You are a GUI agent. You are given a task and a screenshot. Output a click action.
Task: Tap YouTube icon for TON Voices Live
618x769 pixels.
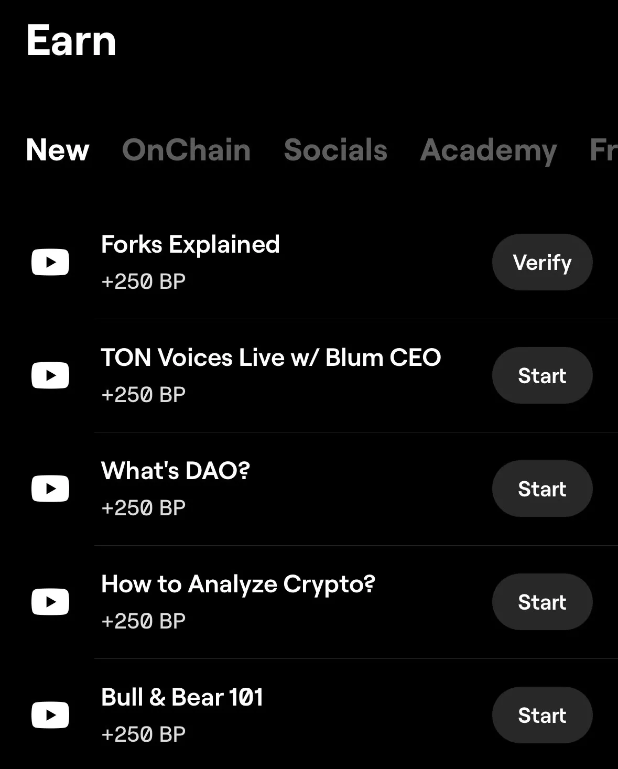[50, 375]
